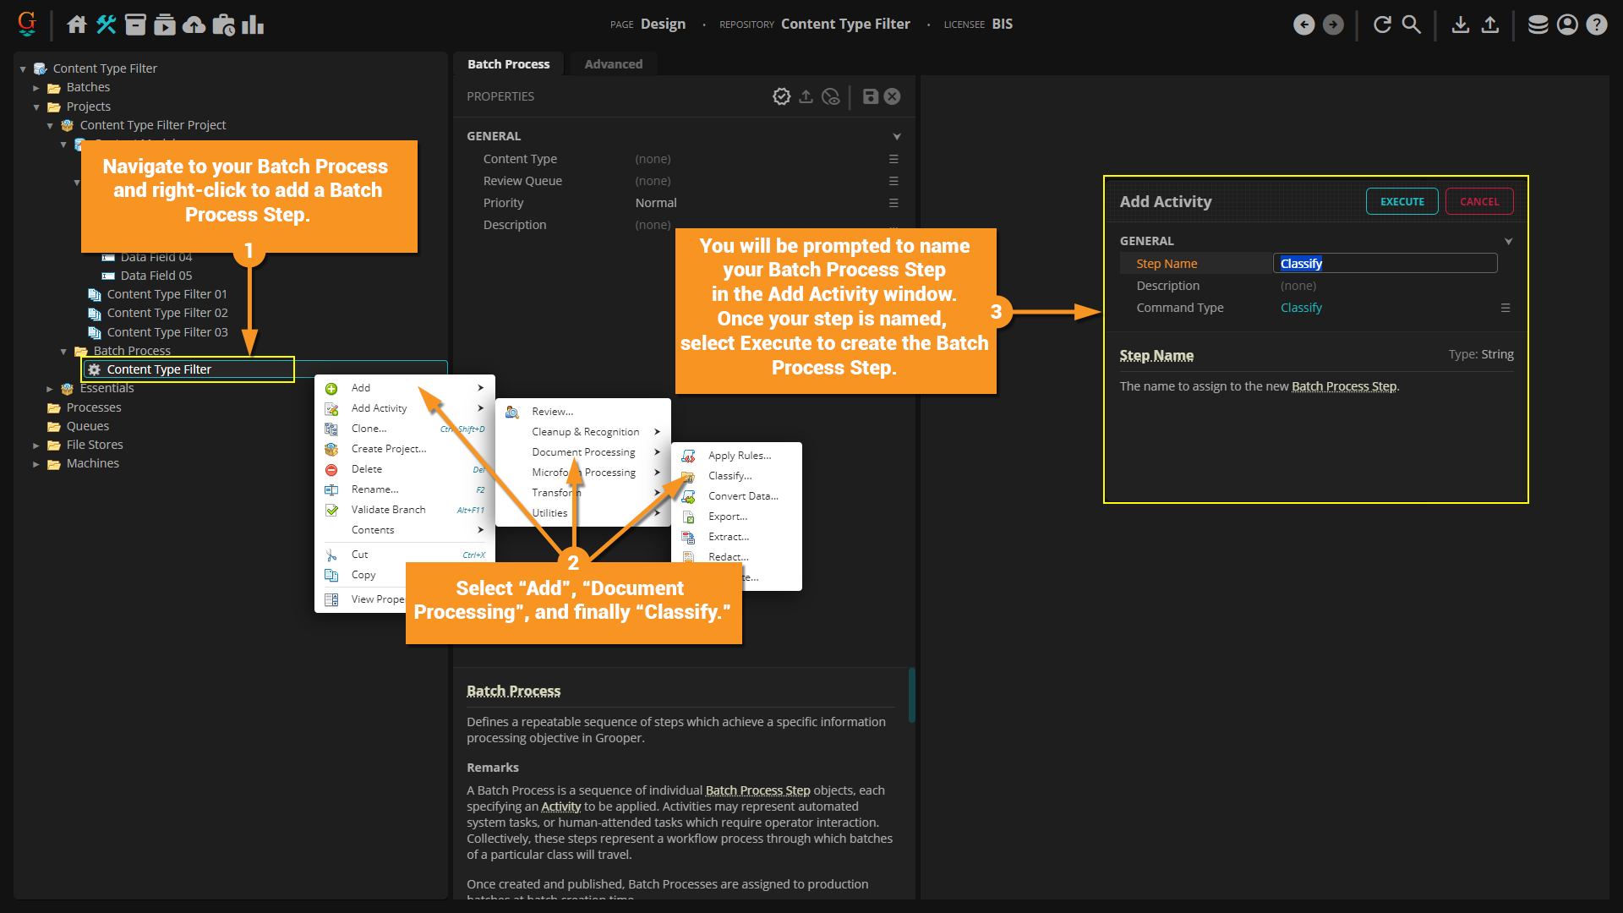The height and width of the screenshot is (913, 1623).
Task: Open the Stats bar chart icon
Action: 253,25
